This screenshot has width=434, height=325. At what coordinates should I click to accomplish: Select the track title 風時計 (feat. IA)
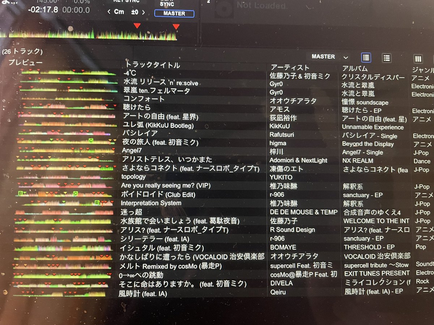click(x=142, y=294)
